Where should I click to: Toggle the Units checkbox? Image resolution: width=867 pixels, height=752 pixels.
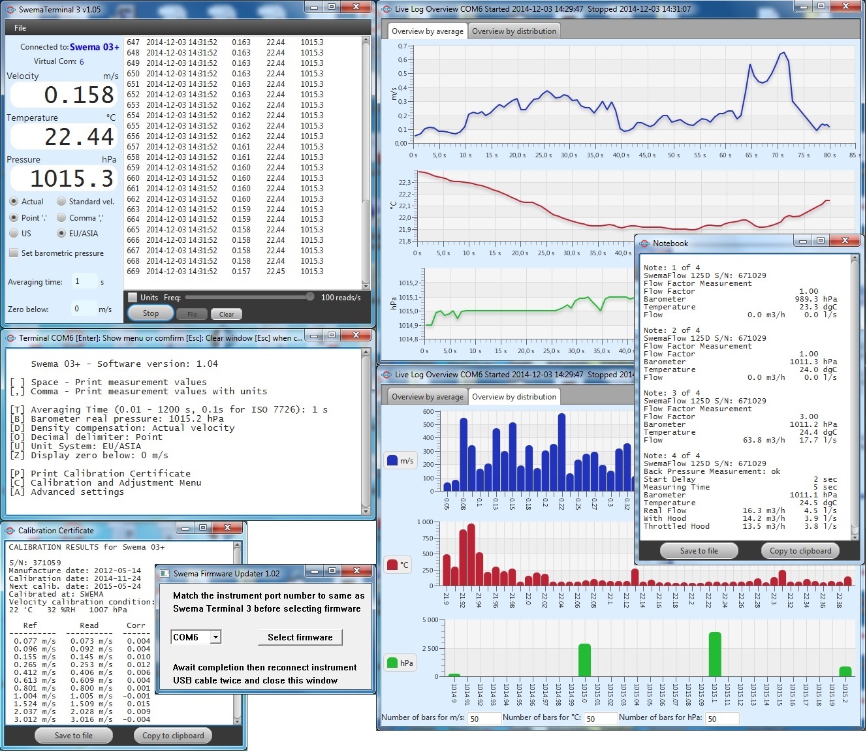pos(133,298)
